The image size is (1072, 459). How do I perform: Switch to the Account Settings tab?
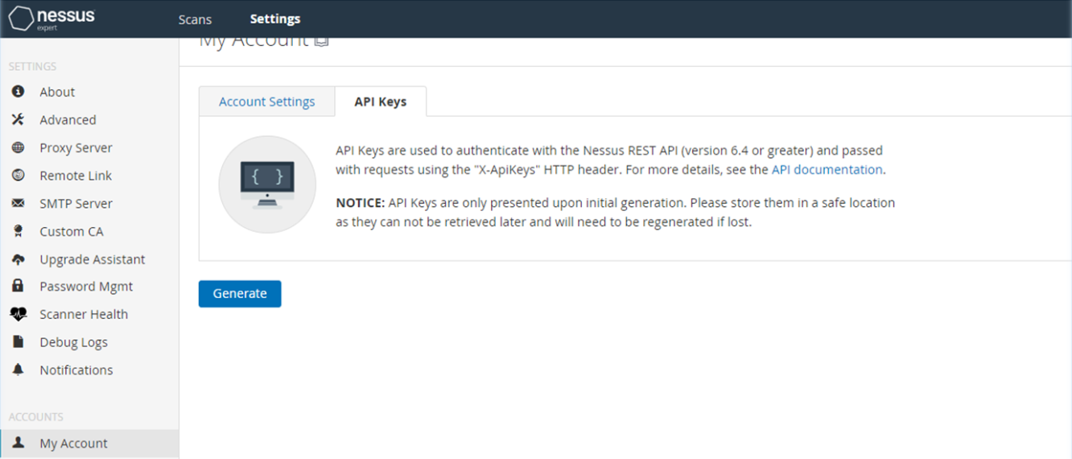[267, 101]
